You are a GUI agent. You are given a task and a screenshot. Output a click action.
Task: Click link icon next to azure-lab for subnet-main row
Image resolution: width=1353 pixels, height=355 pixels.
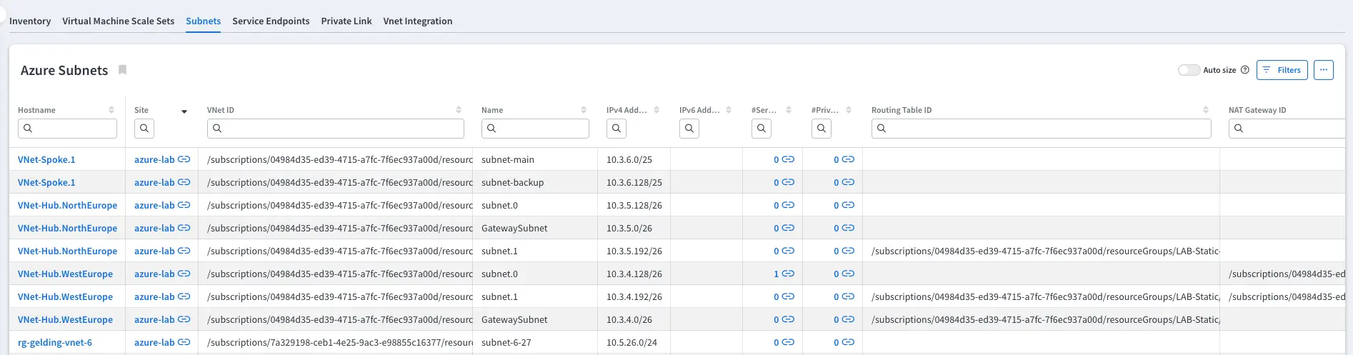pos(184,159)
